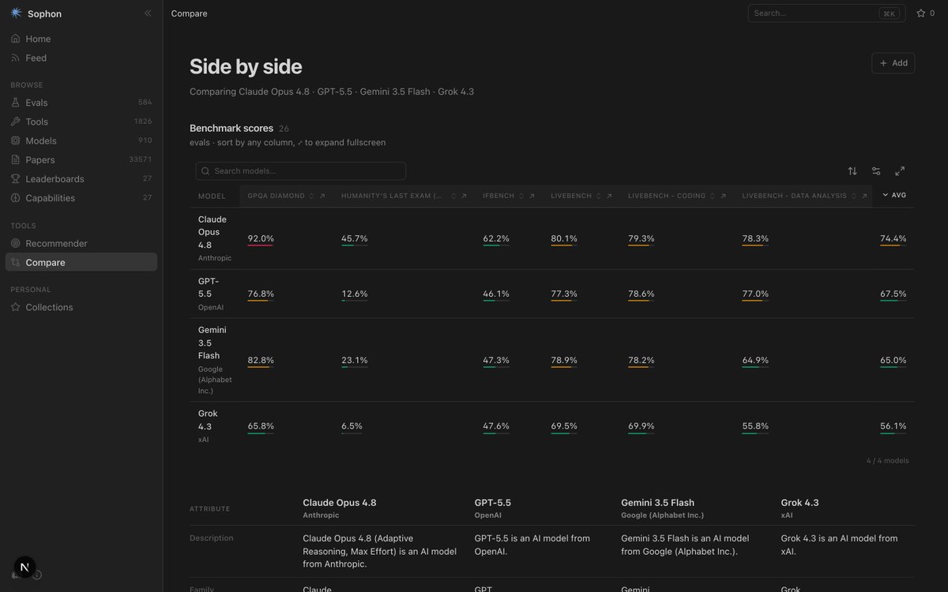The width and height of the screenshot is (948, 592).
Task: Click the Sophon logo icon
Action: pyautogui.click(x=16, y=13)
